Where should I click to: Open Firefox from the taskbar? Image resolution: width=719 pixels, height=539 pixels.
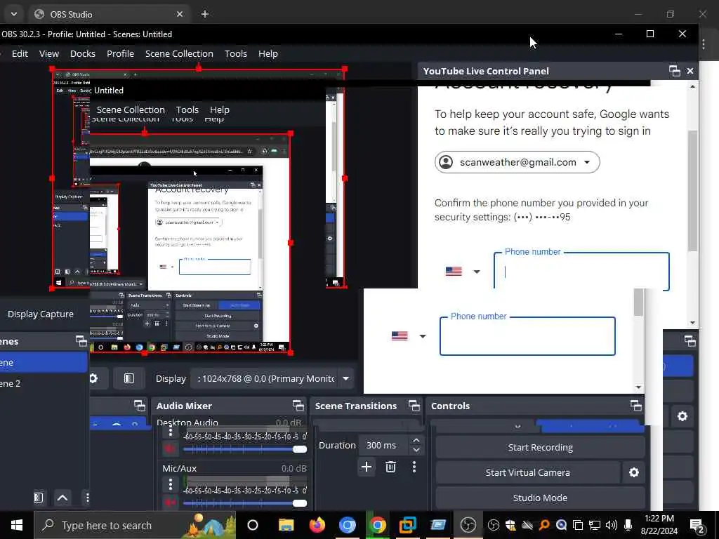[317, 525]
